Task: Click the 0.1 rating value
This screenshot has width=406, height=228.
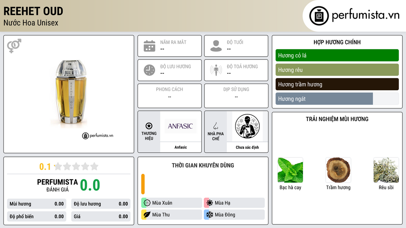Action: click(x=45, y=167)
